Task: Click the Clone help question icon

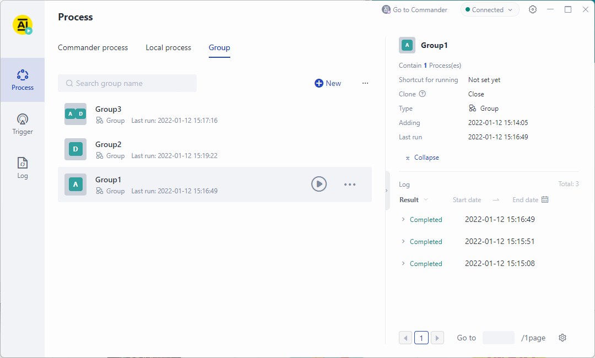Action: click(423, 94)
